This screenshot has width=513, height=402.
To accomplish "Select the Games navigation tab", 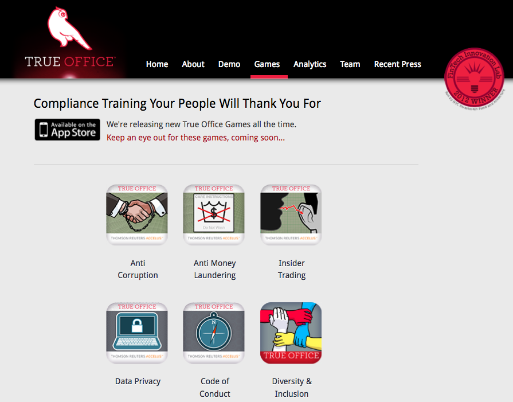I will point(267,64).
